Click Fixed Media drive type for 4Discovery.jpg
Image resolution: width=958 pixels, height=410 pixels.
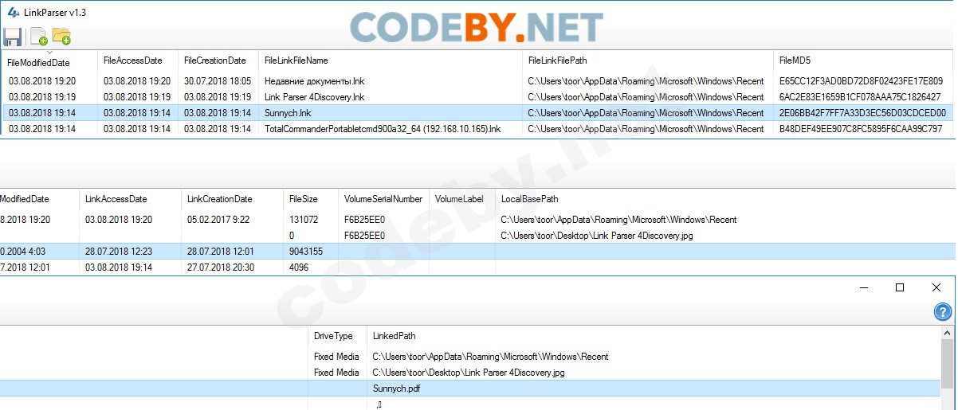tap(336, 373)
